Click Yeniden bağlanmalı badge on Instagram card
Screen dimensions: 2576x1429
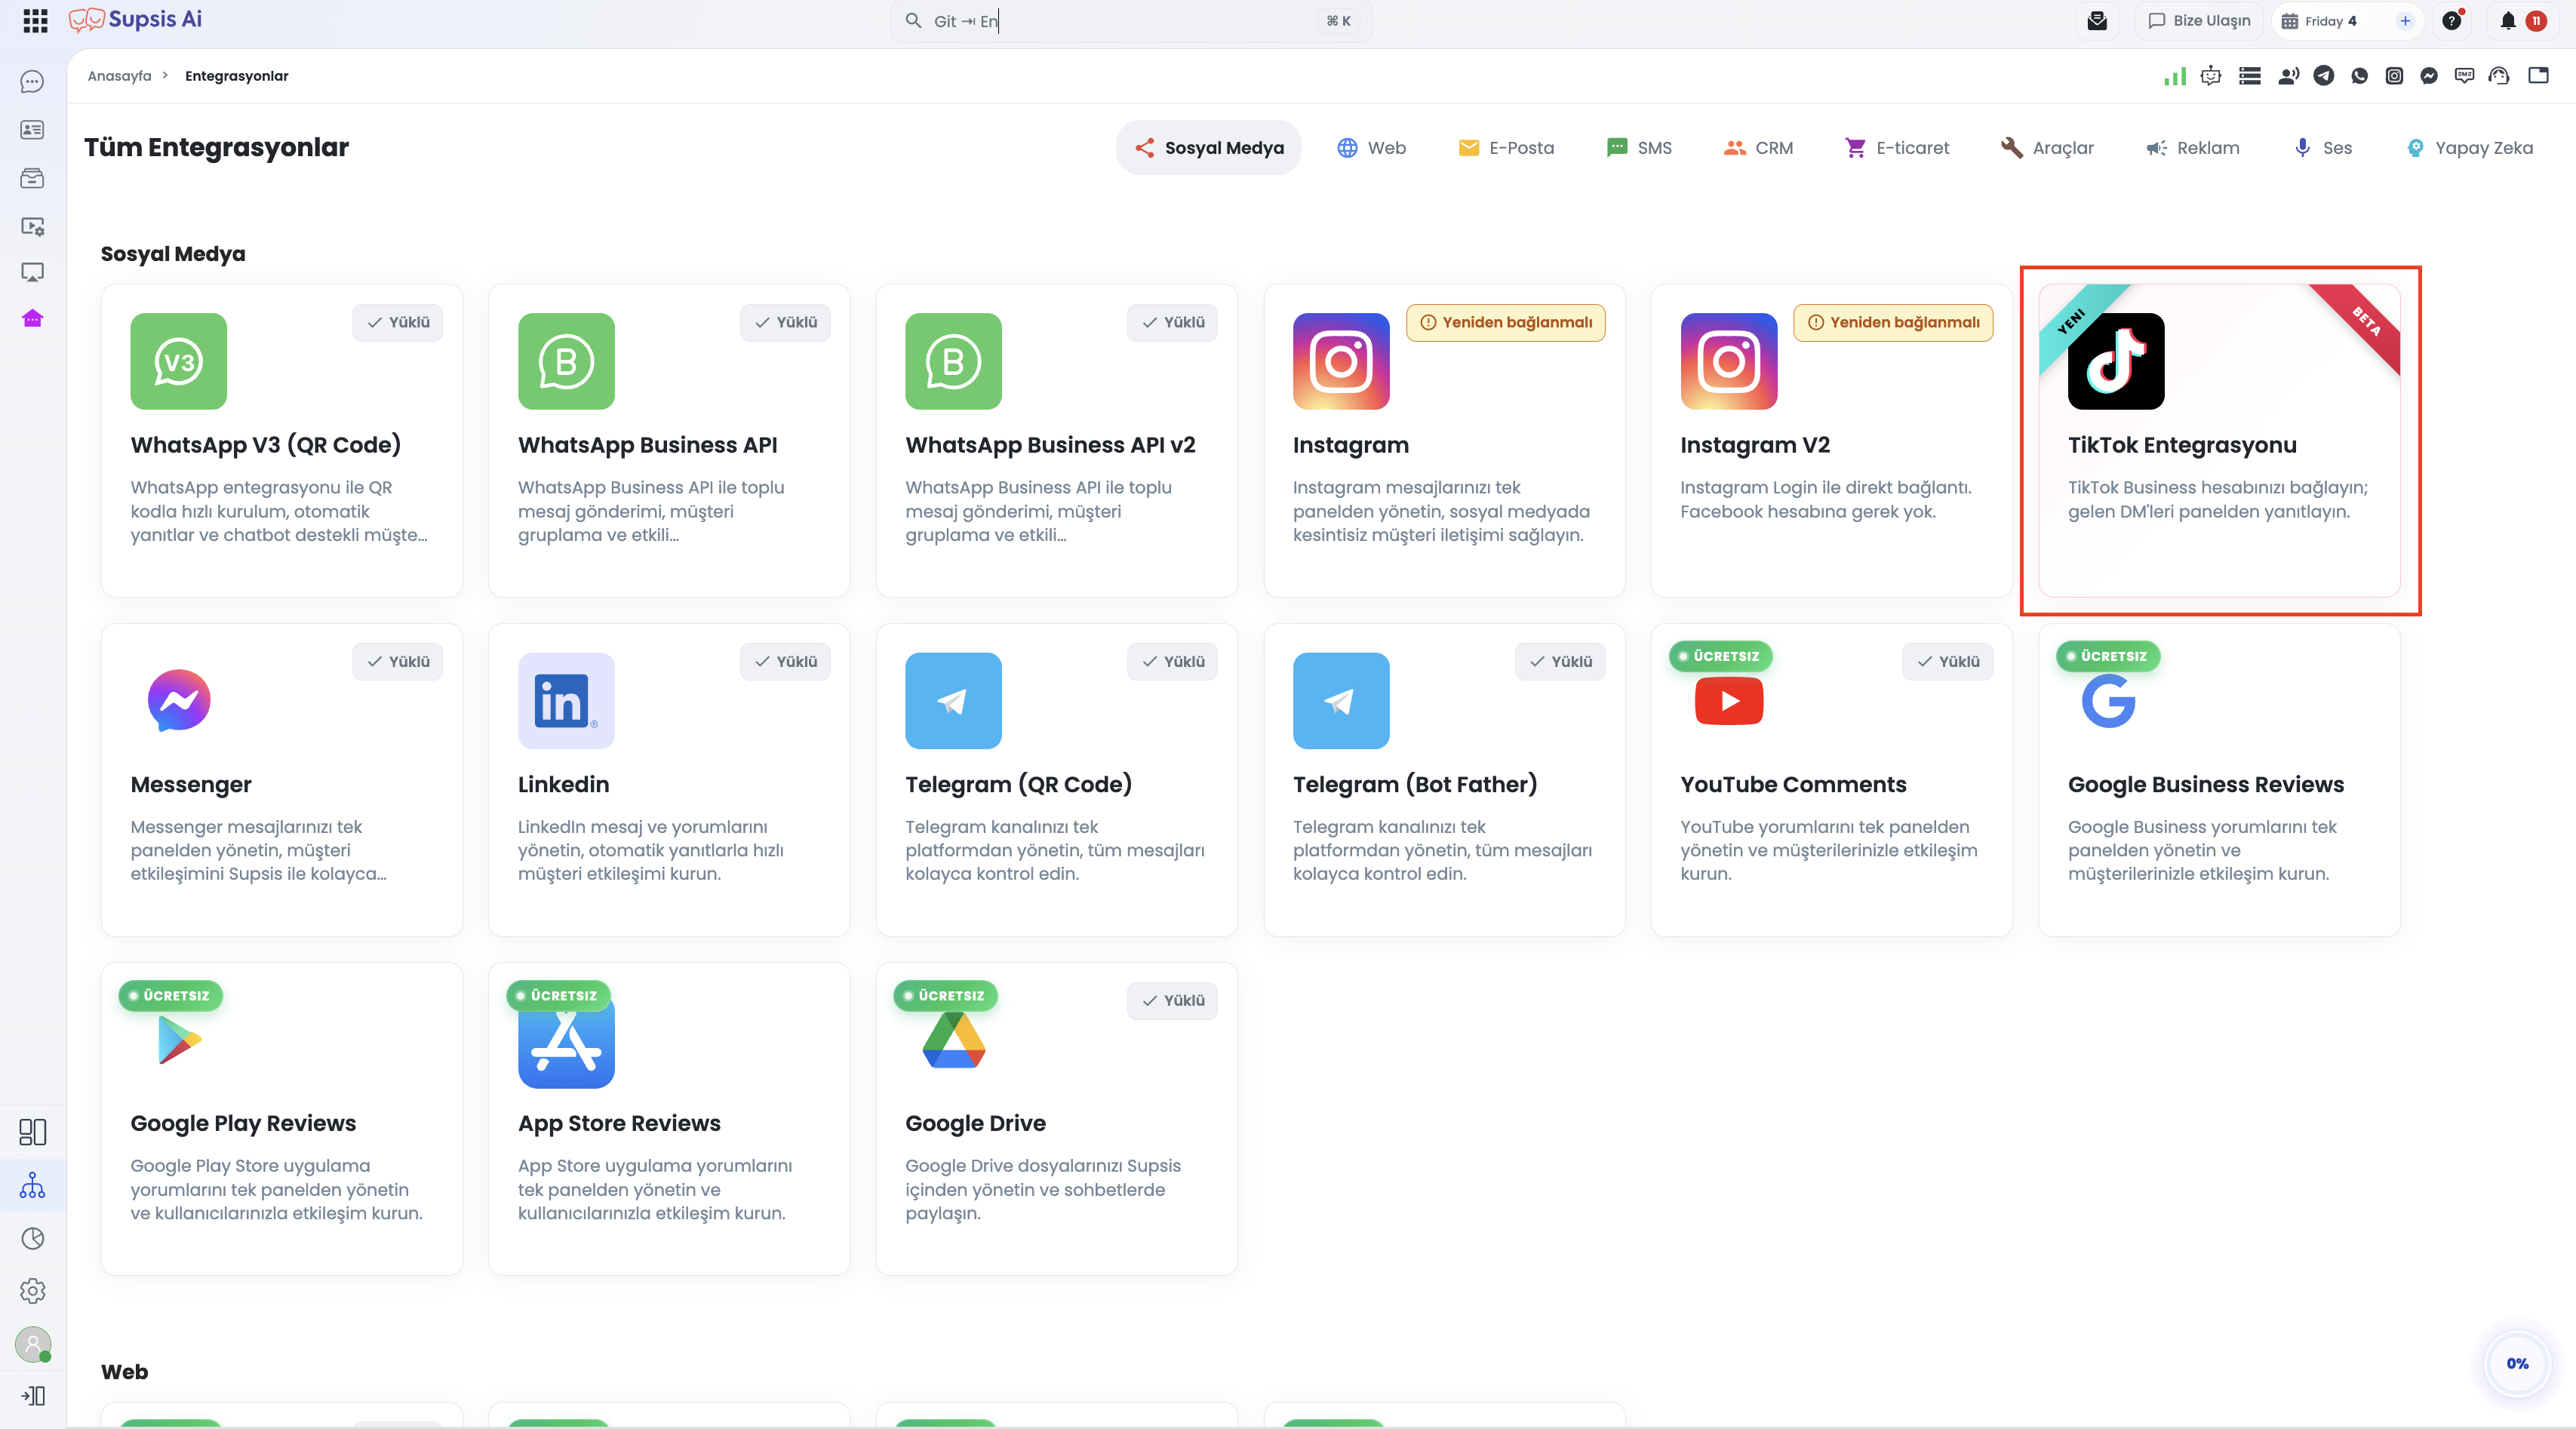coord(1505,322)
